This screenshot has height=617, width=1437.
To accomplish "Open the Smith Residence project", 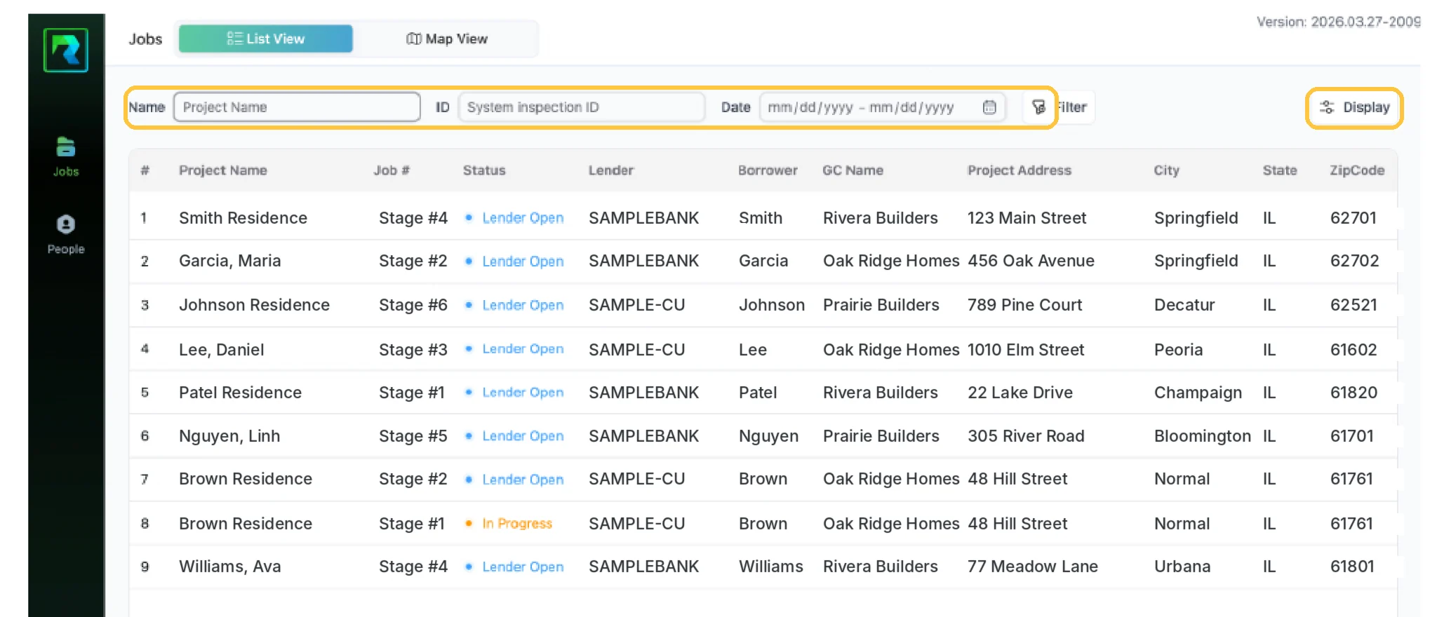I will pyautogui.click(x=243, y=218).
